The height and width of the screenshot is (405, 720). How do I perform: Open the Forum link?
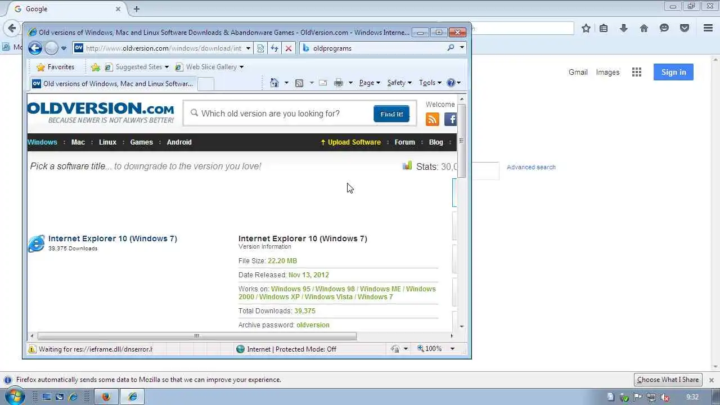(404, 142)
